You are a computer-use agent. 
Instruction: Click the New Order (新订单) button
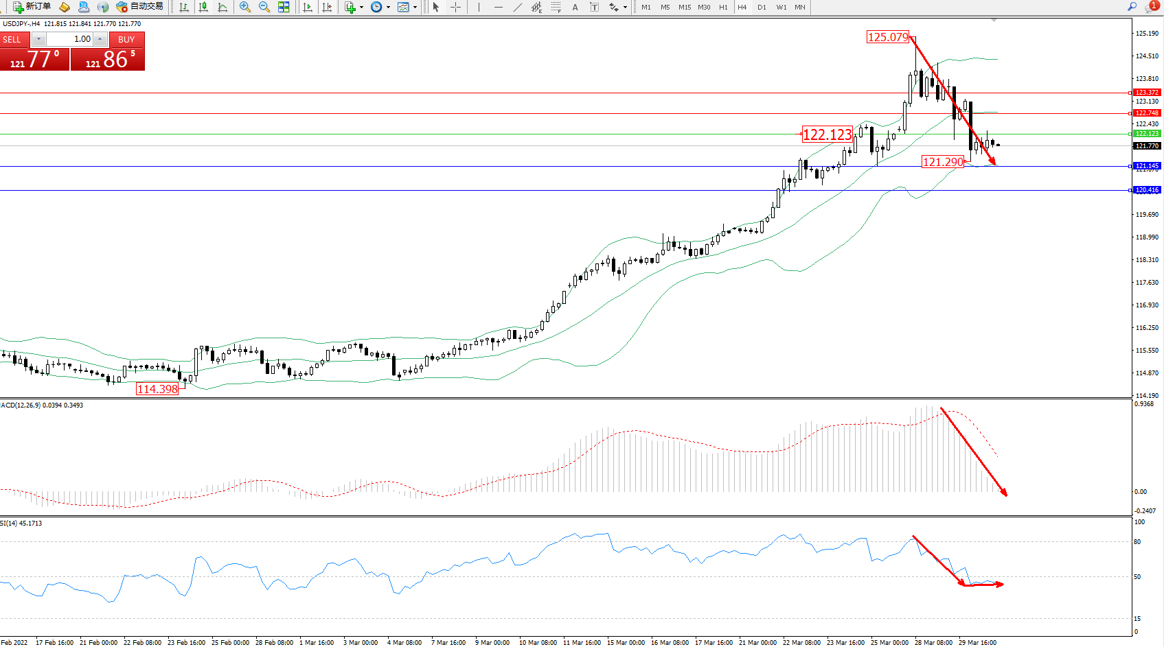tap(32, 7)
